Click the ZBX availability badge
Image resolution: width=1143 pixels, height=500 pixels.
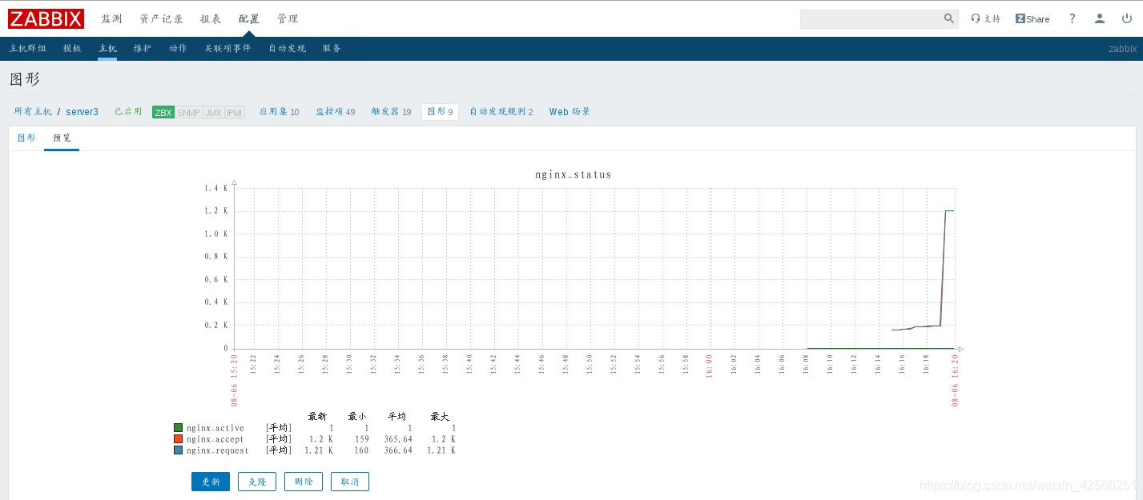point(163,113)
